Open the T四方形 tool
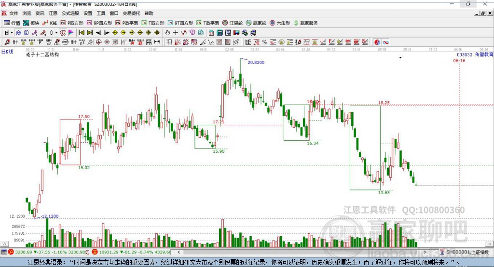 (153, 23)
